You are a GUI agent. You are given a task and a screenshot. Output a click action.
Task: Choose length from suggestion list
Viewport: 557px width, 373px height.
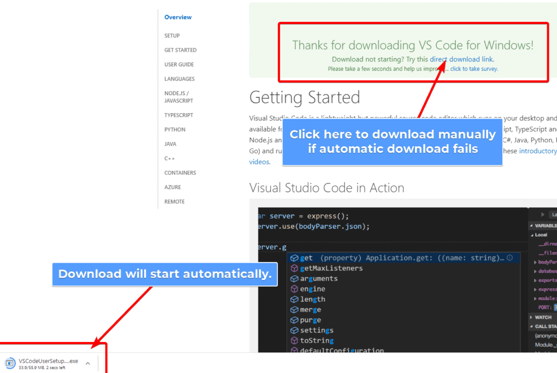(313, 299)
